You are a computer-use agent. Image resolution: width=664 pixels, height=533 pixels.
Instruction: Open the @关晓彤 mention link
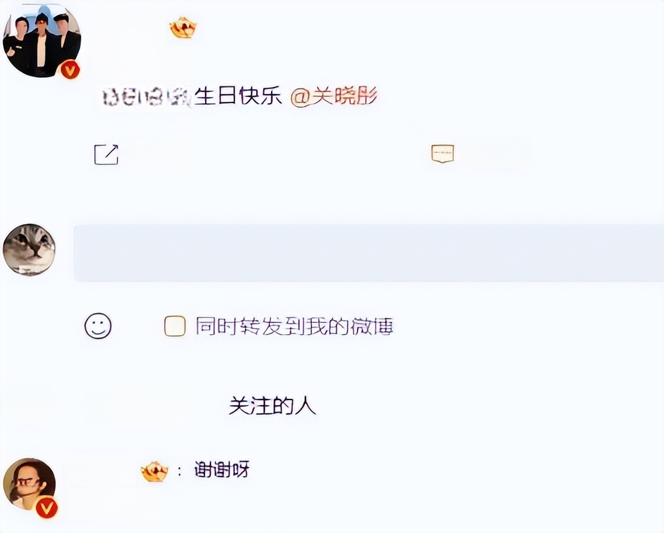[x=334, y=96]
